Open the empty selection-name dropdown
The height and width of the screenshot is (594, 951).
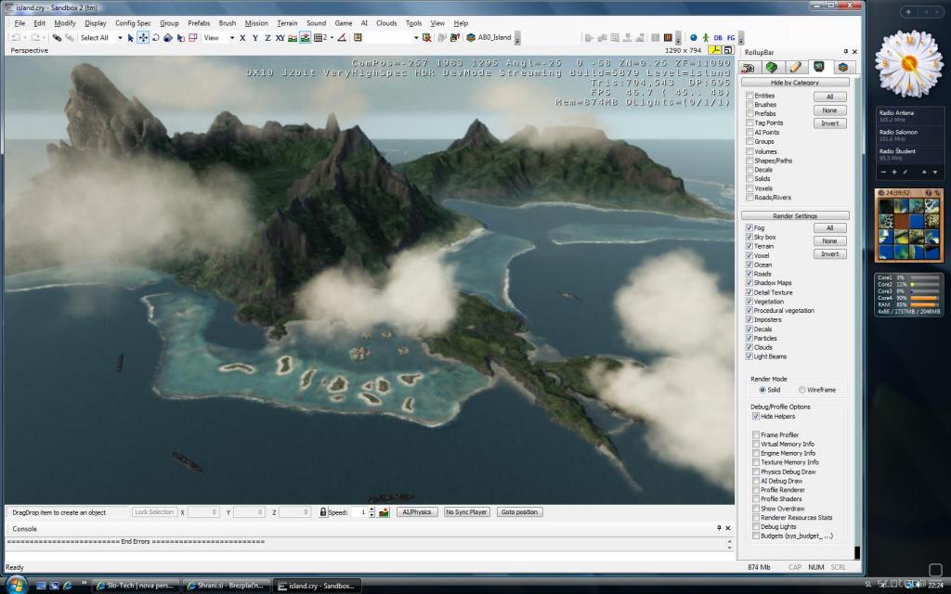pyautogui.click(x=416, y=37)
